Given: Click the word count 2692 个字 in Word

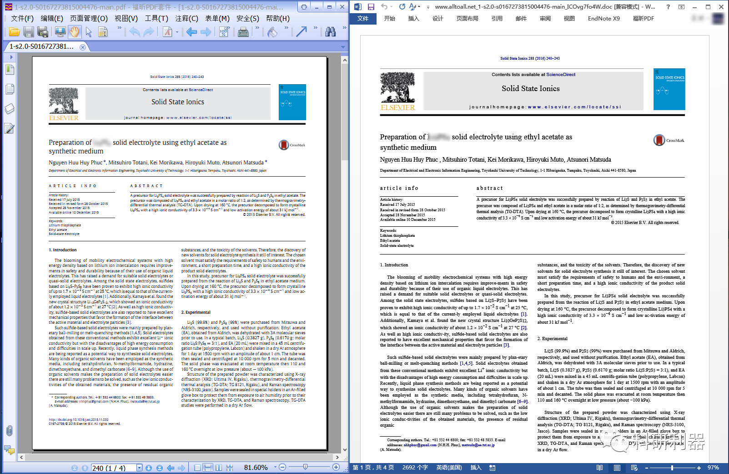Looking at the screenshot, I should point(415,468).
